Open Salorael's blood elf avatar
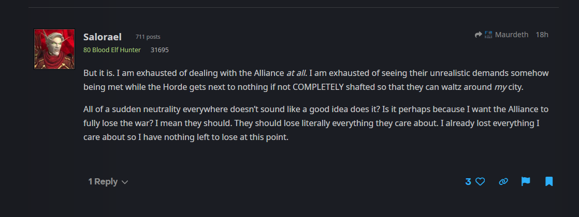The width and height of the screenshot is (579, 217). 54,49
